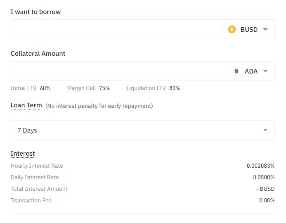This screenshot has height=223, width=286.
Task: Click the 7 Days selected value
Action: [x=27, y=130]
